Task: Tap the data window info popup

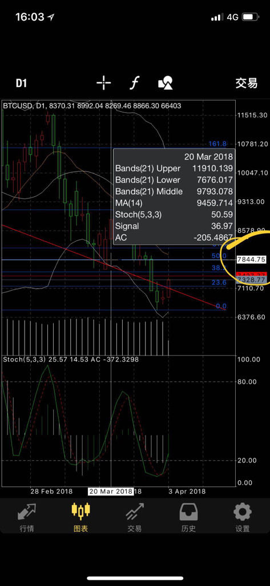Action: point(174,197)
